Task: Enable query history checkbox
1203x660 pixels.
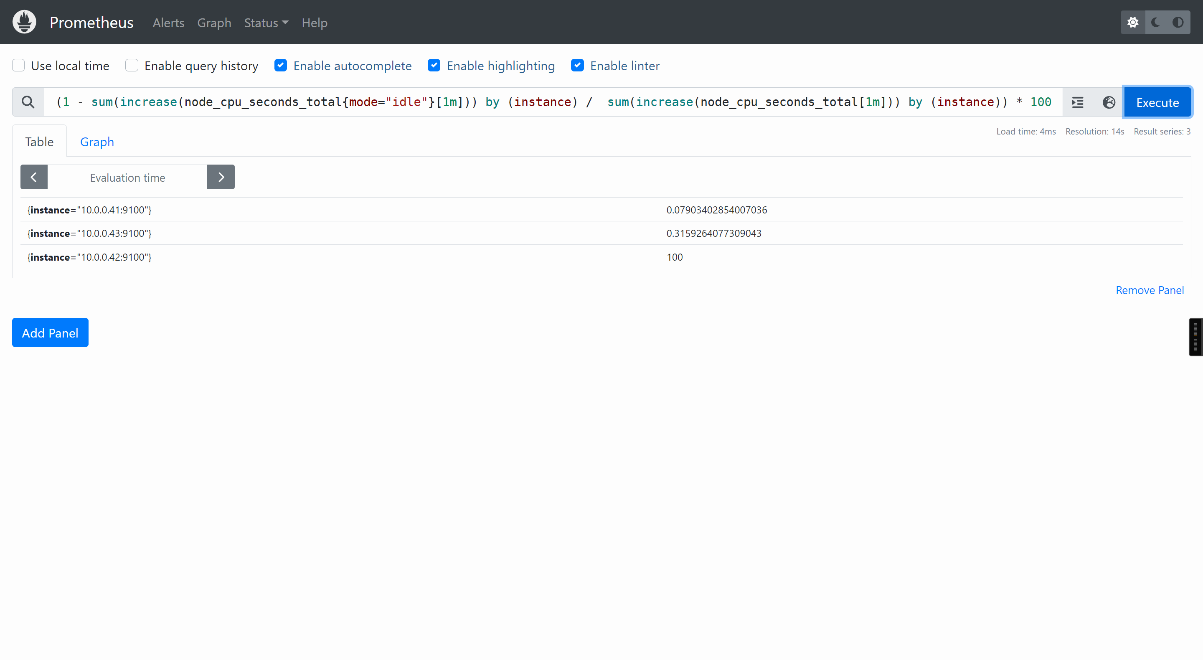Action: coord(132,66)
